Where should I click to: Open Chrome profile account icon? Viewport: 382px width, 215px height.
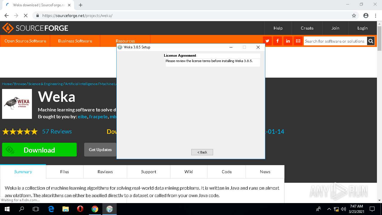[x=366, y=16]
